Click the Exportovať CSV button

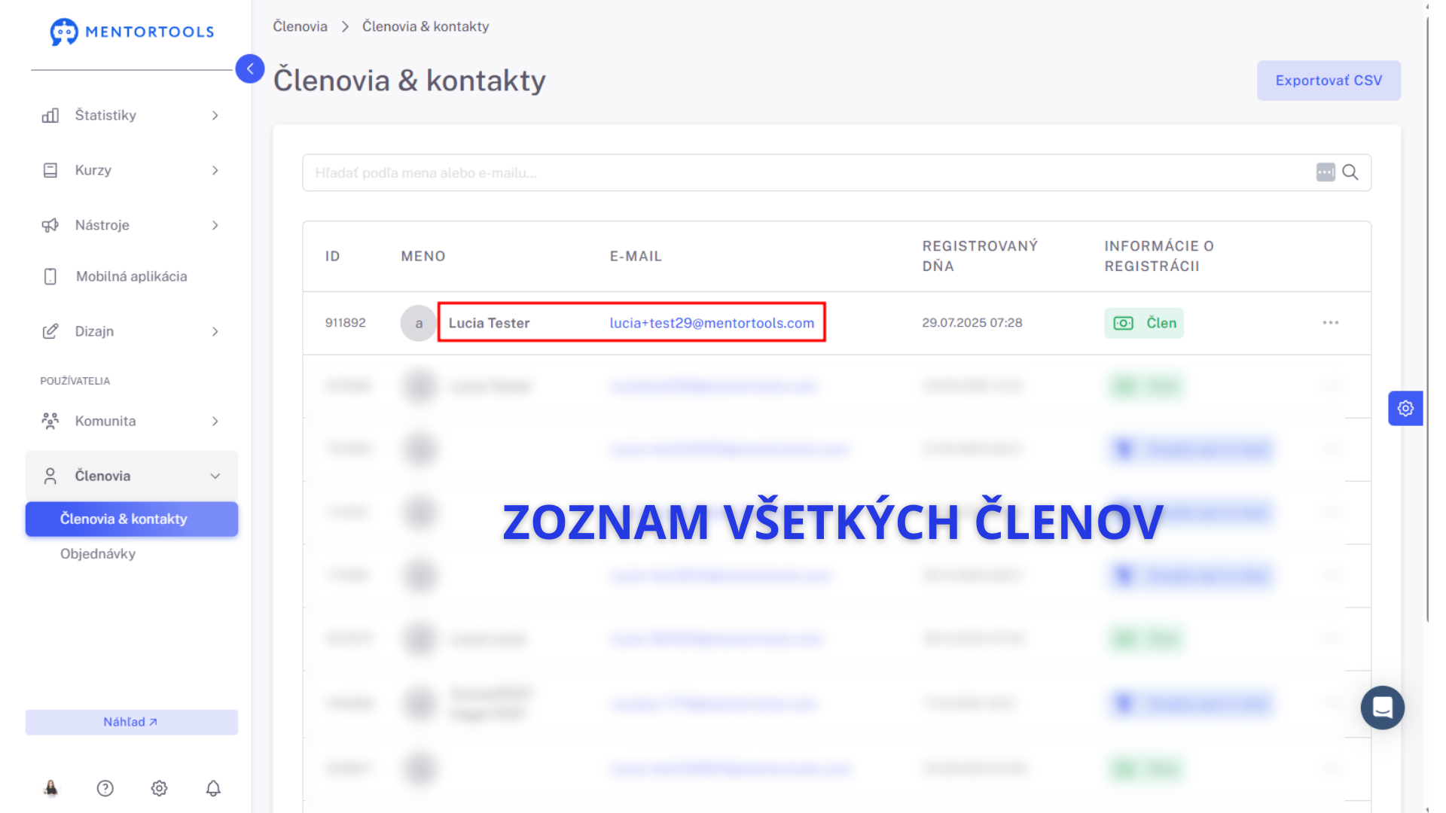coord(1329,81)
